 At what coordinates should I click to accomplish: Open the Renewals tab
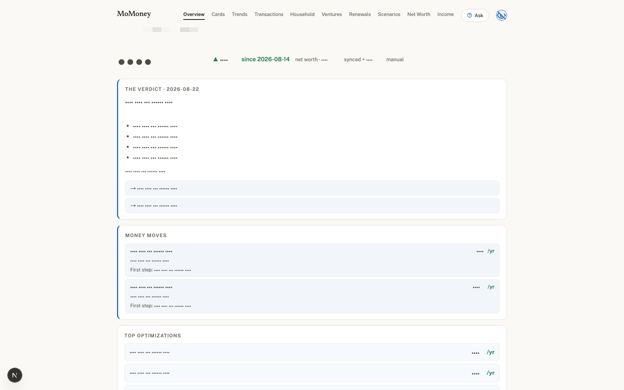[x=360, y=14]
